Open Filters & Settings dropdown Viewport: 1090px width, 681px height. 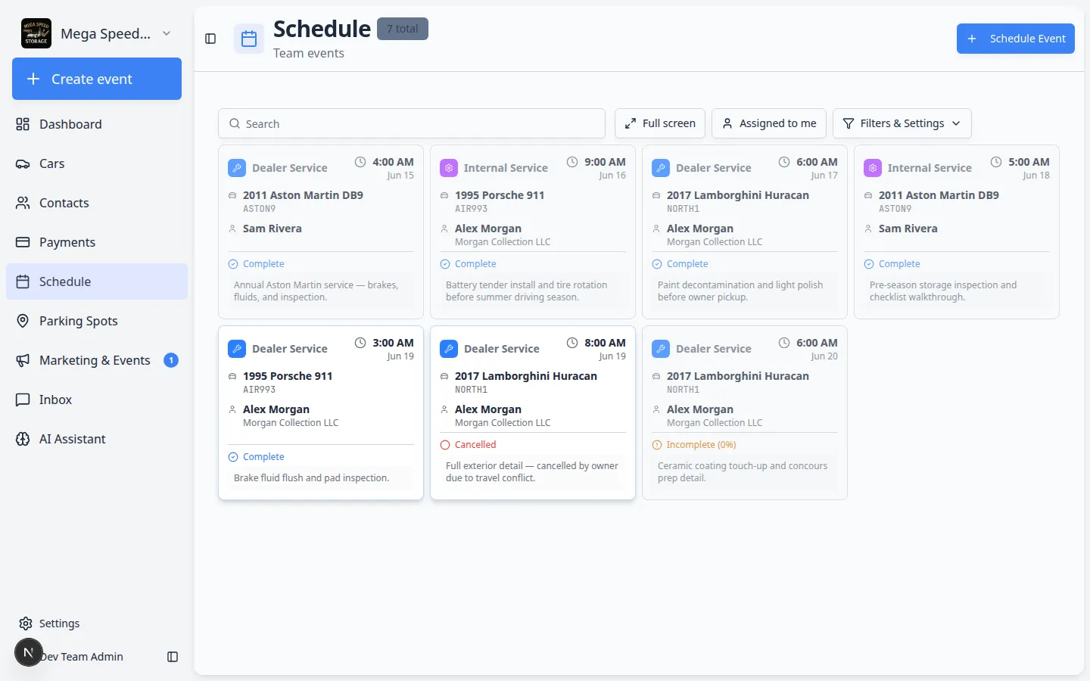(902, 123)
